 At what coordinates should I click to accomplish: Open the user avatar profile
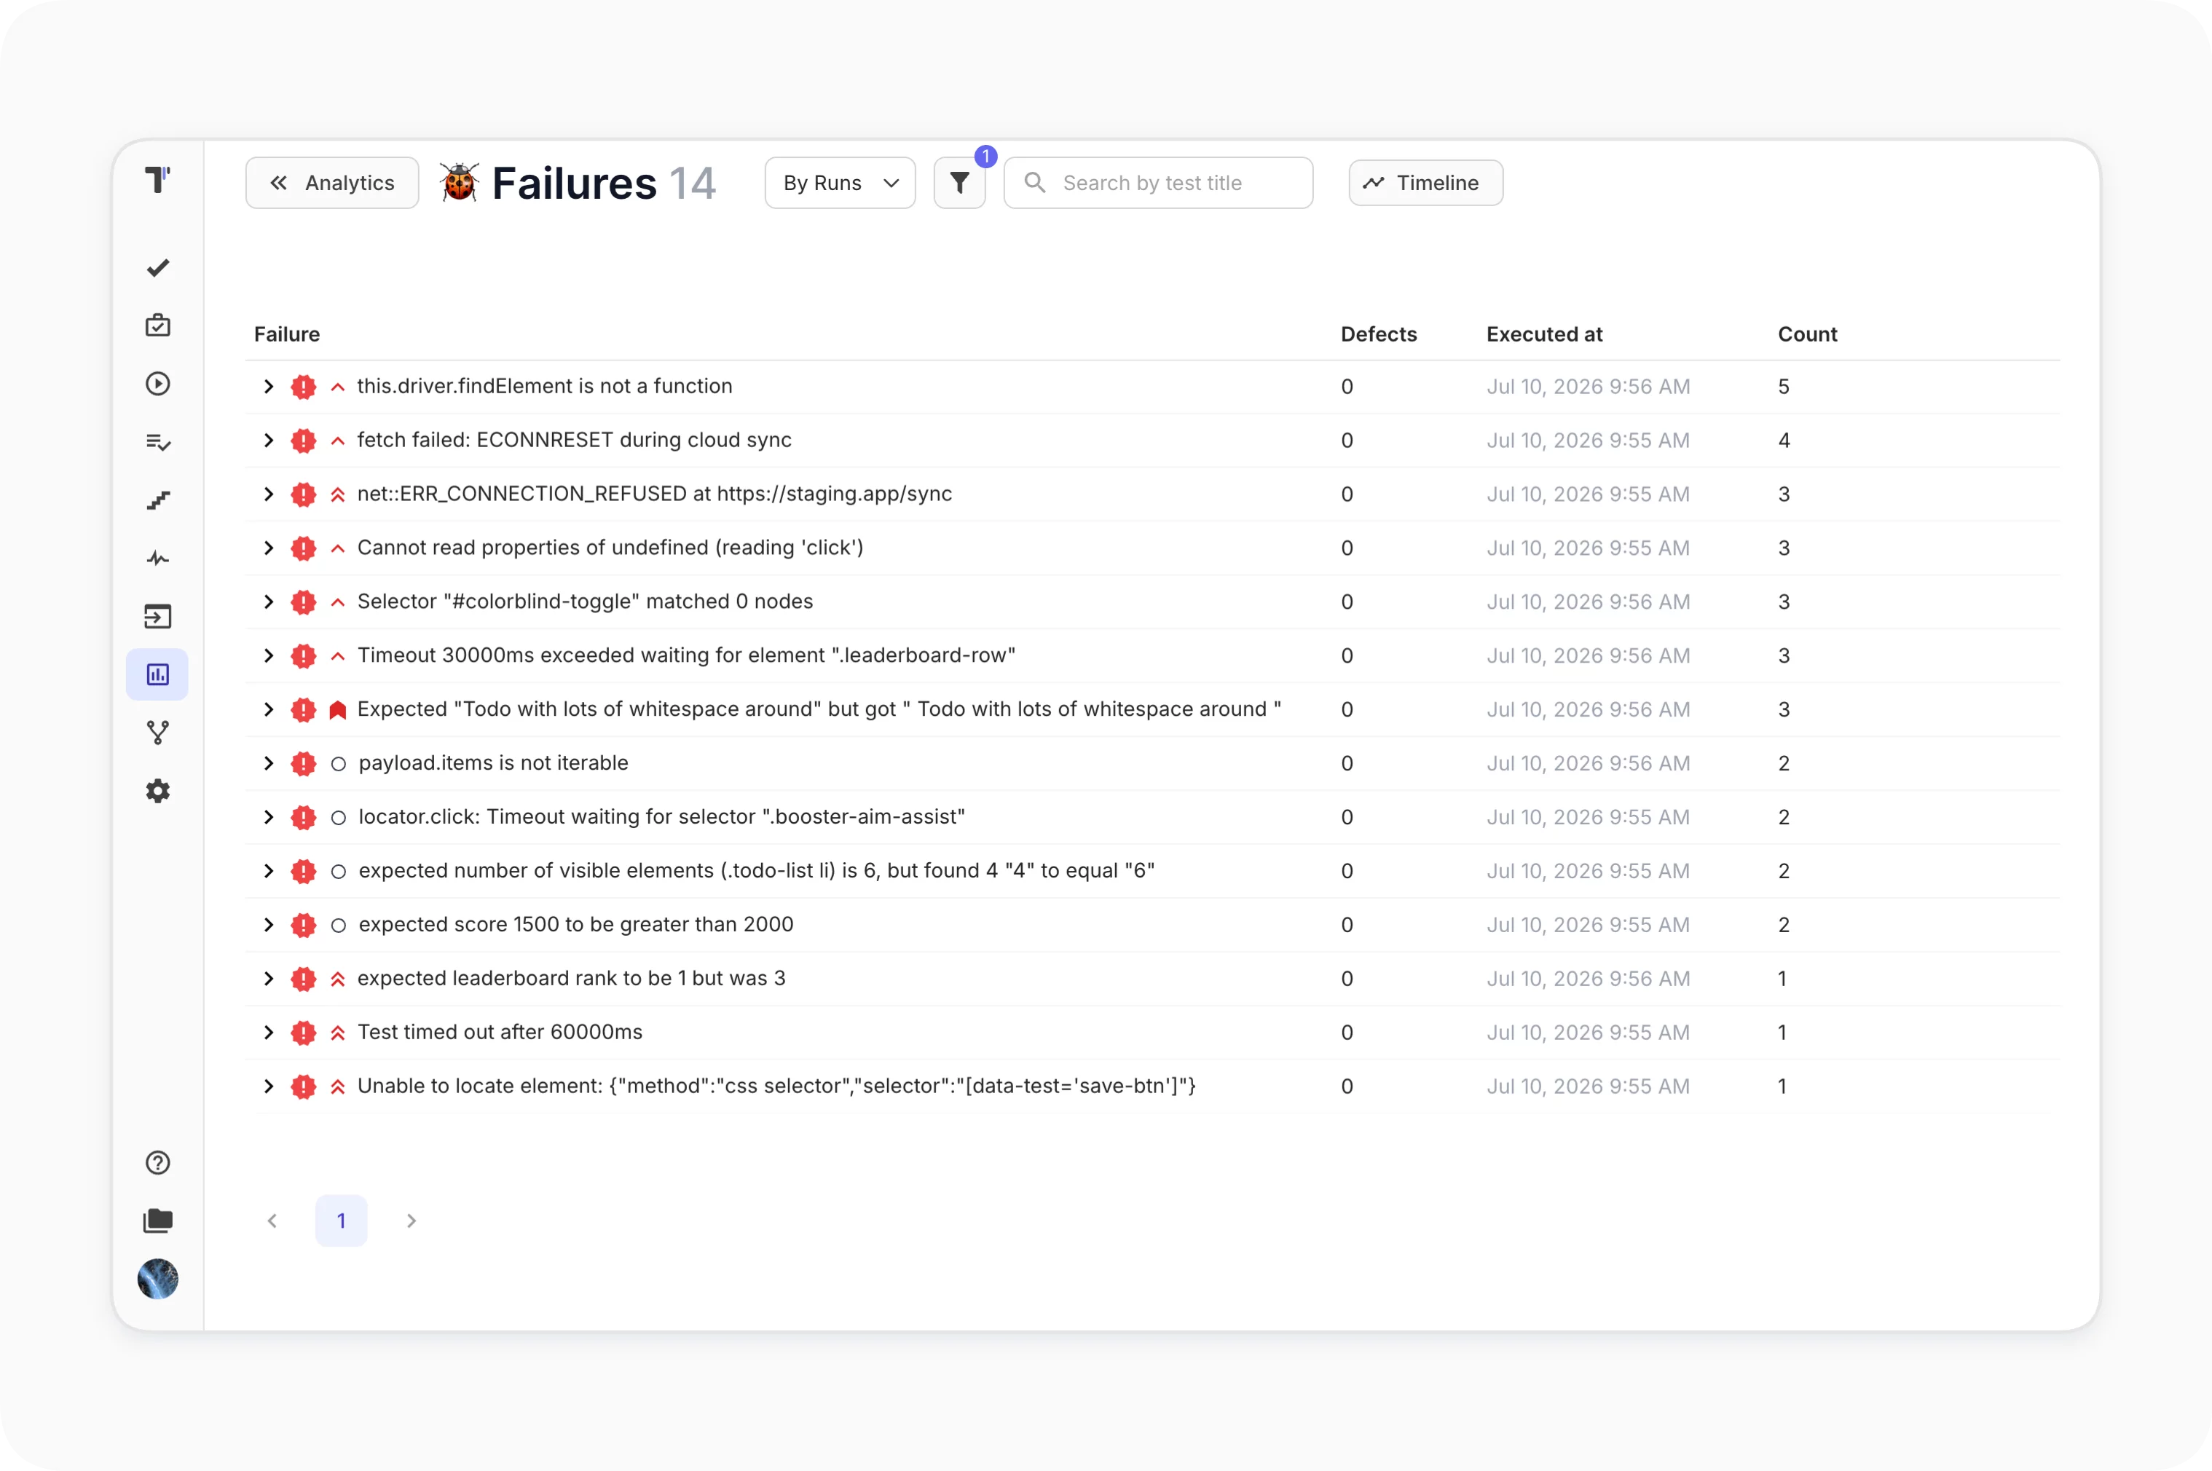tap(157, 1279)
